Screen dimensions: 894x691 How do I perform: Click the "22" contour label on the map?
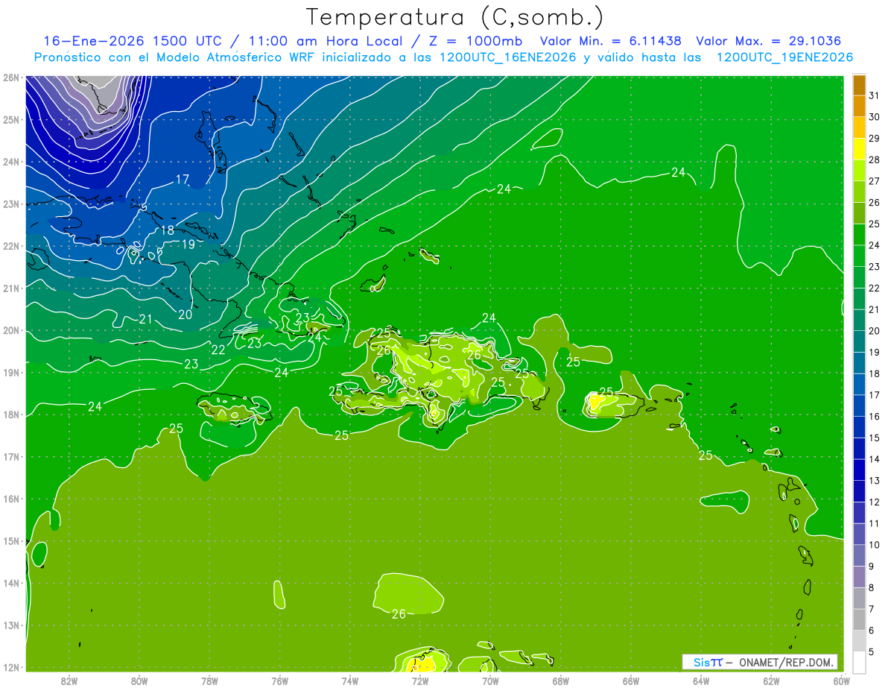pyautogui.click(x=218, y=350)
